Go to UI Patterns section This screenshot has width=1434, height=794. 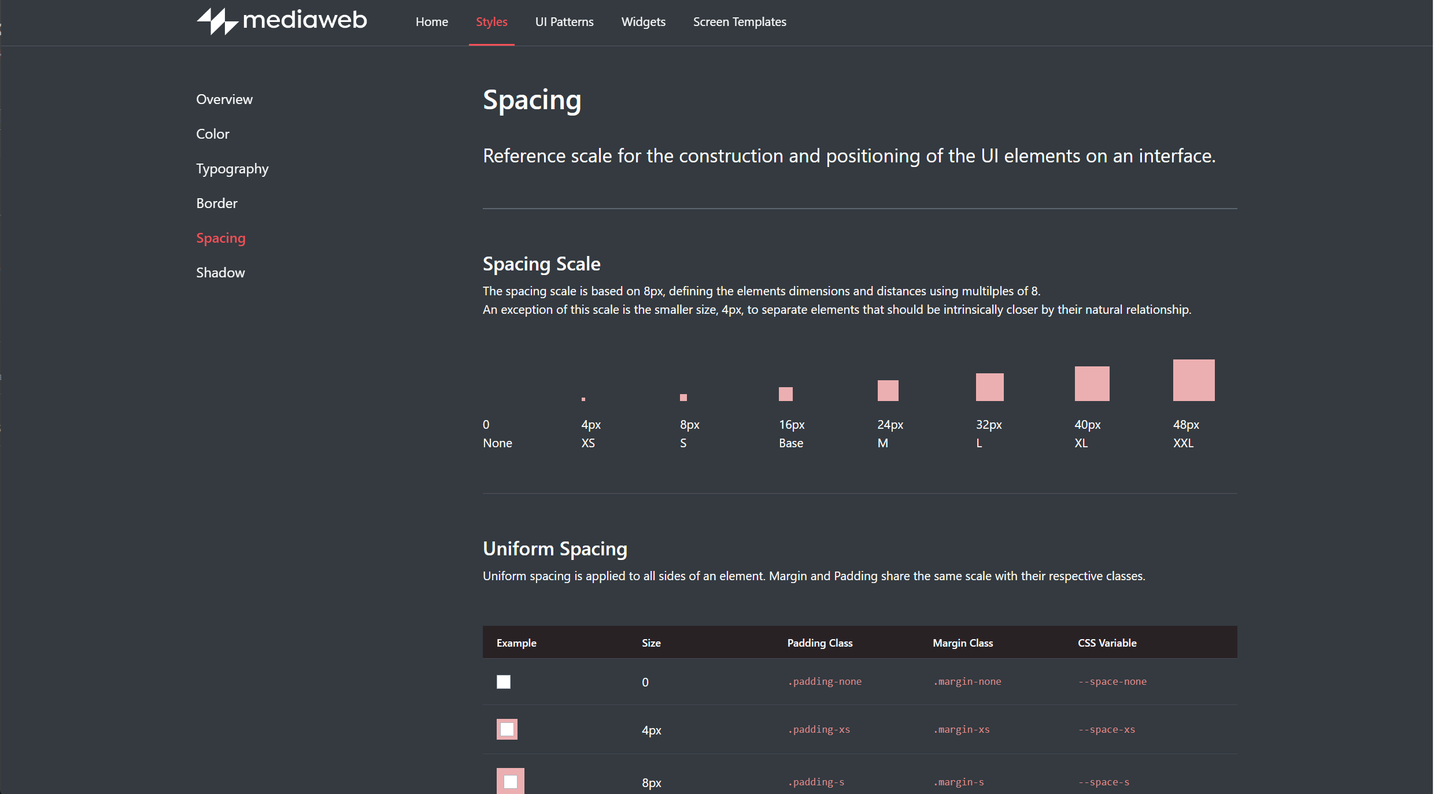point(564,22)
